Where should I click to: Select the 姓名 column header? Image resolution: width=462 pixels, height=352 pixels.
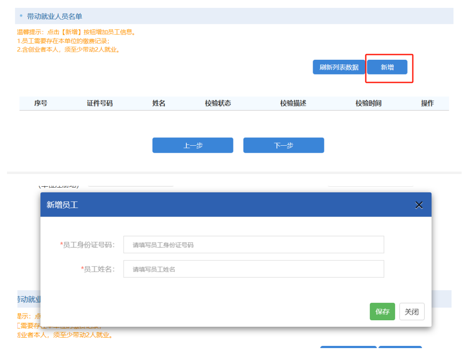pos(158,103)
